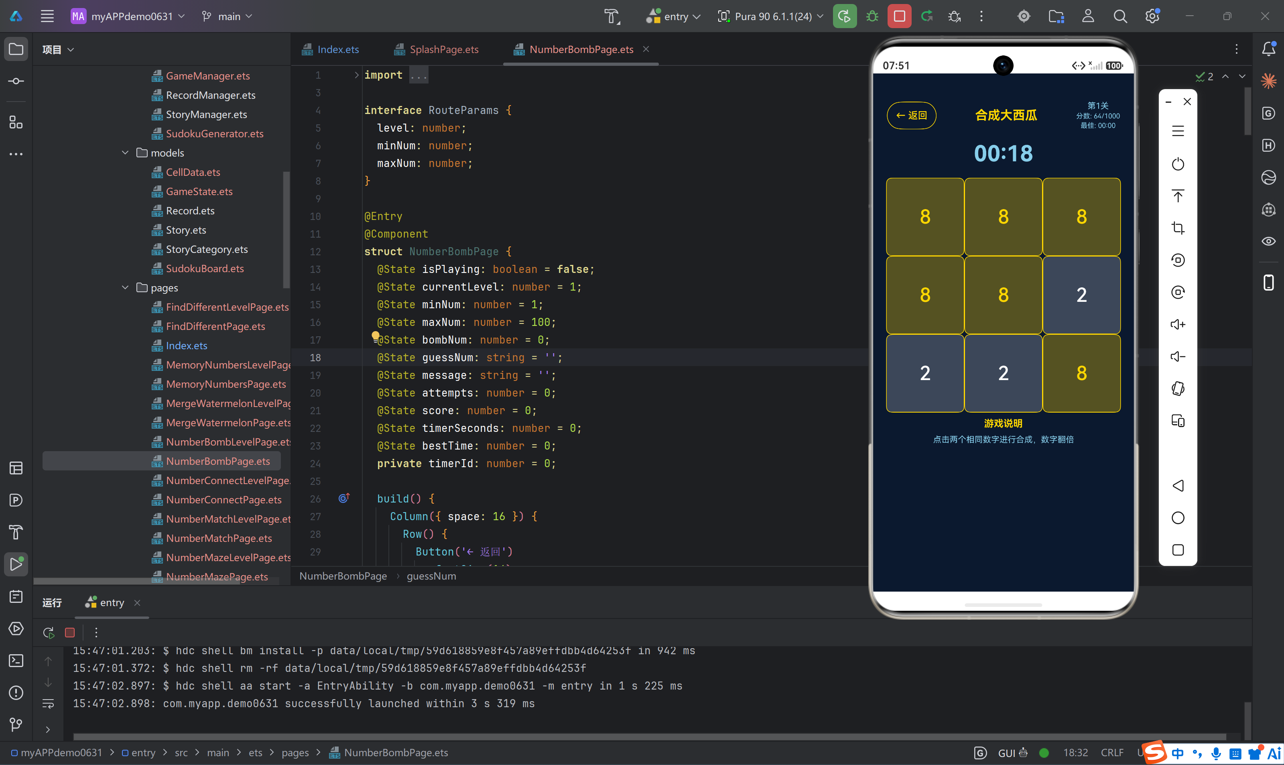Tap the top-left 8 tile
This screenshot has width=1284, height=765.
tap(925, 216)
